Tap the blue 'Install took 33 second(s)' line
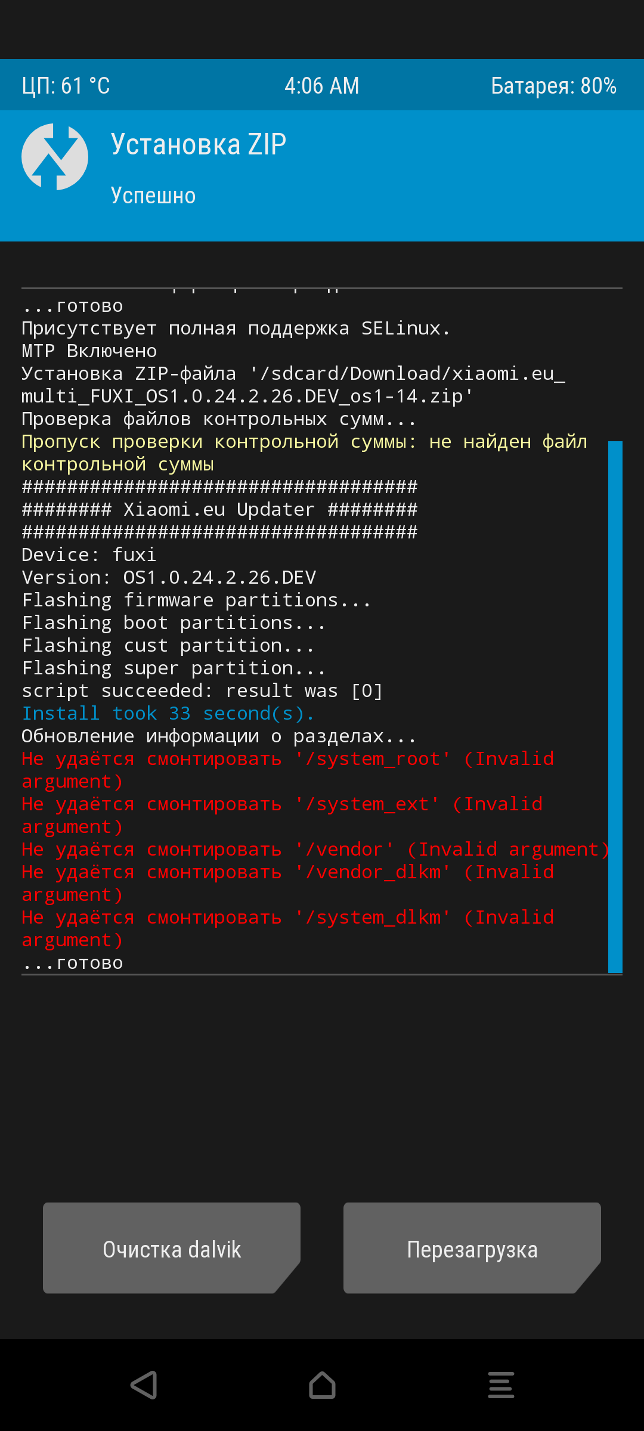The image size is (644, 1431). [x=168, y=713]
